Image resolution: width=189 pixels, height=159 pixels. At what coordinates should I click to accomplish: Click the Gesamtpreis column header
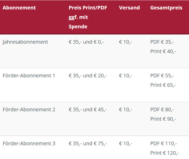tap(166, 8)
